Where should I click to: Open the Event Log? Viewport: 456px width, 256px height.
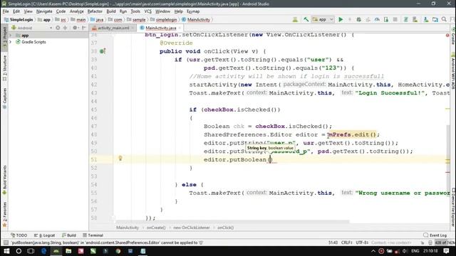coord(435,235)
